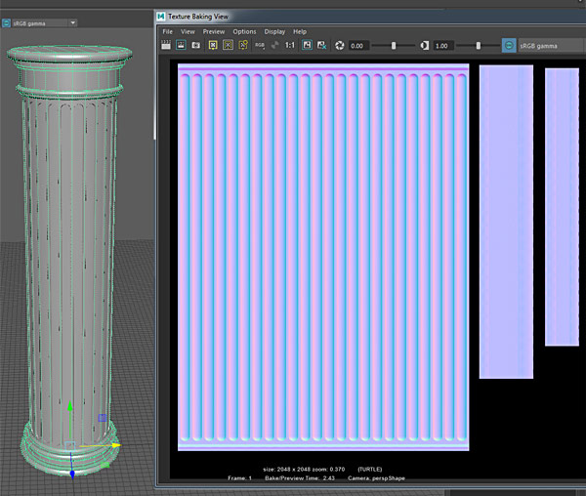Open the Options menu
This screenshot has height=496, width=586.
click(244, 32)
